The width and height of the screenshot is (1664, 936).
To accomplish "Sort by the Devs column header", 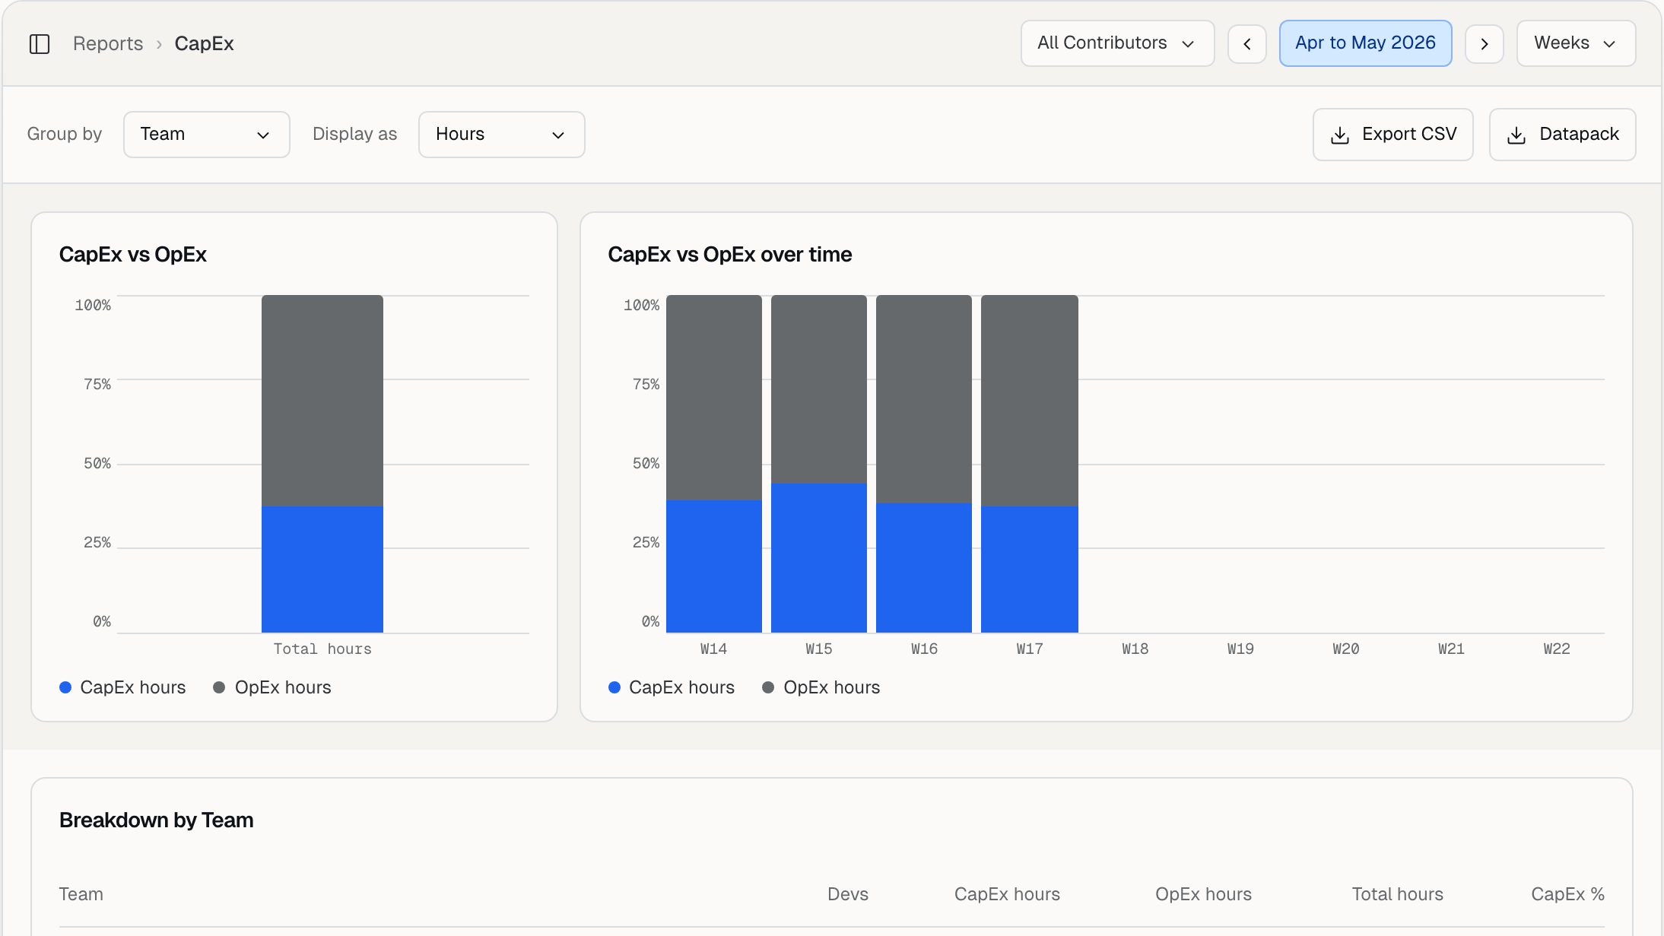I will [848, 894].
